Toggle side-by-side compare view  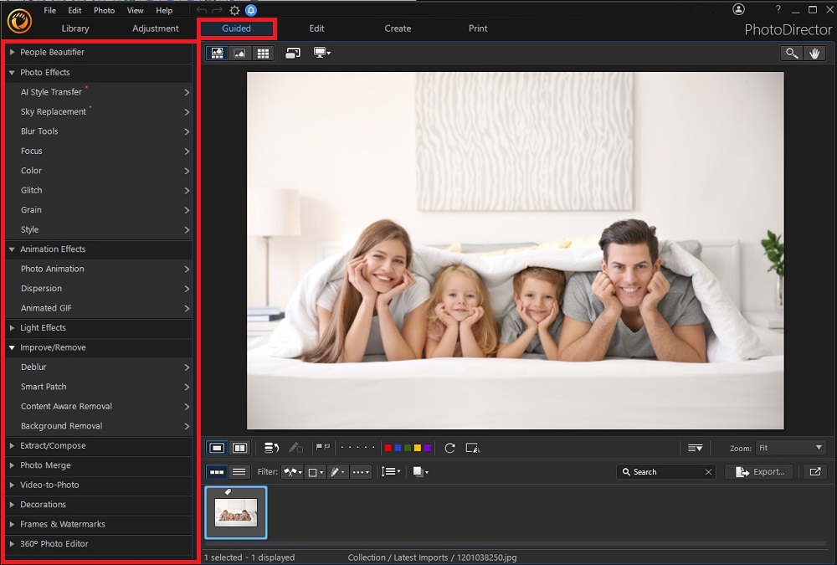[x=239, y=448]
